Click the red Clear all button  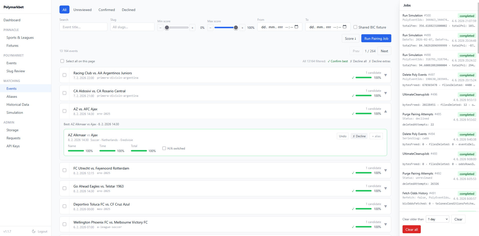412,229
